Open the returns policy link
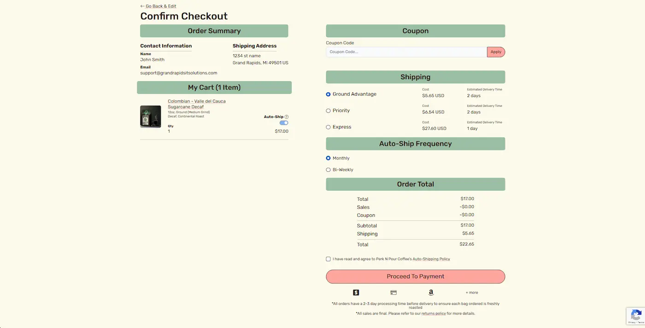This screenshot has width=645, height=328. 434,314
